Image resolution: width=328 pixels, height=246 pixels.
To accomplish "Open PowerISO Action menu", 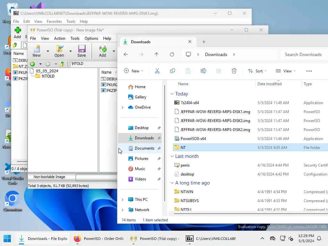I will pos(60,38).
